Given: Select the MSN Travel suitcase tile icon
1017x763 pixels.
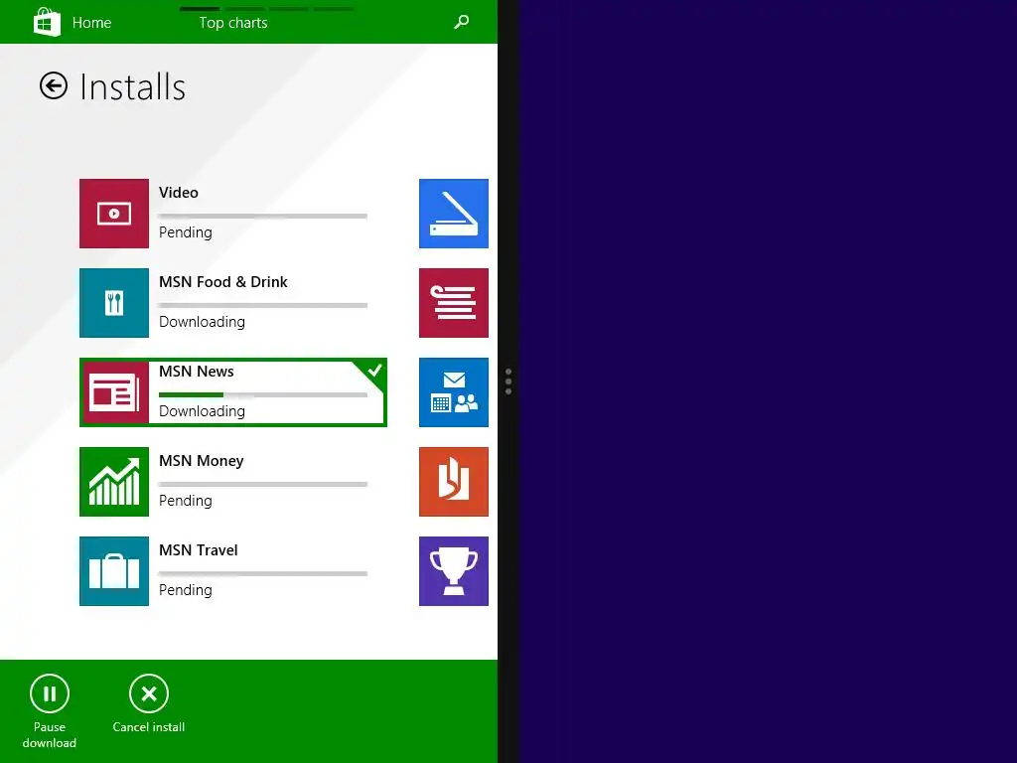Looking at the screenshot, I should tap(114, 571).
